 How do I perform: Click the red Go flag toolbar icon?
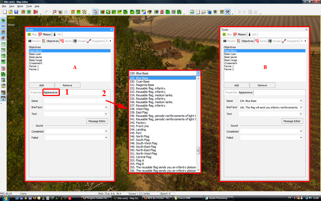click(36, 12)
